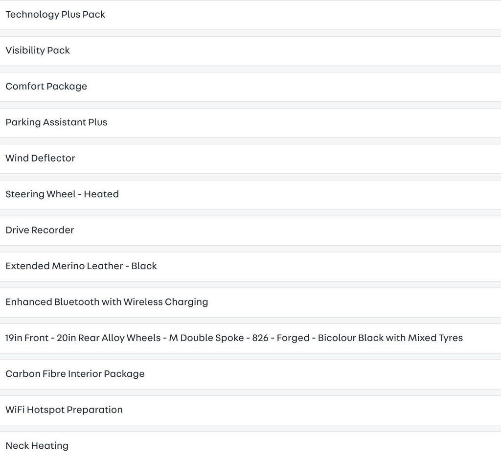This screenshot has height=460, width=501.
Task: Open the 19in Front - 20in Rear Alloy Wheels row
Action: click(250, 339)
